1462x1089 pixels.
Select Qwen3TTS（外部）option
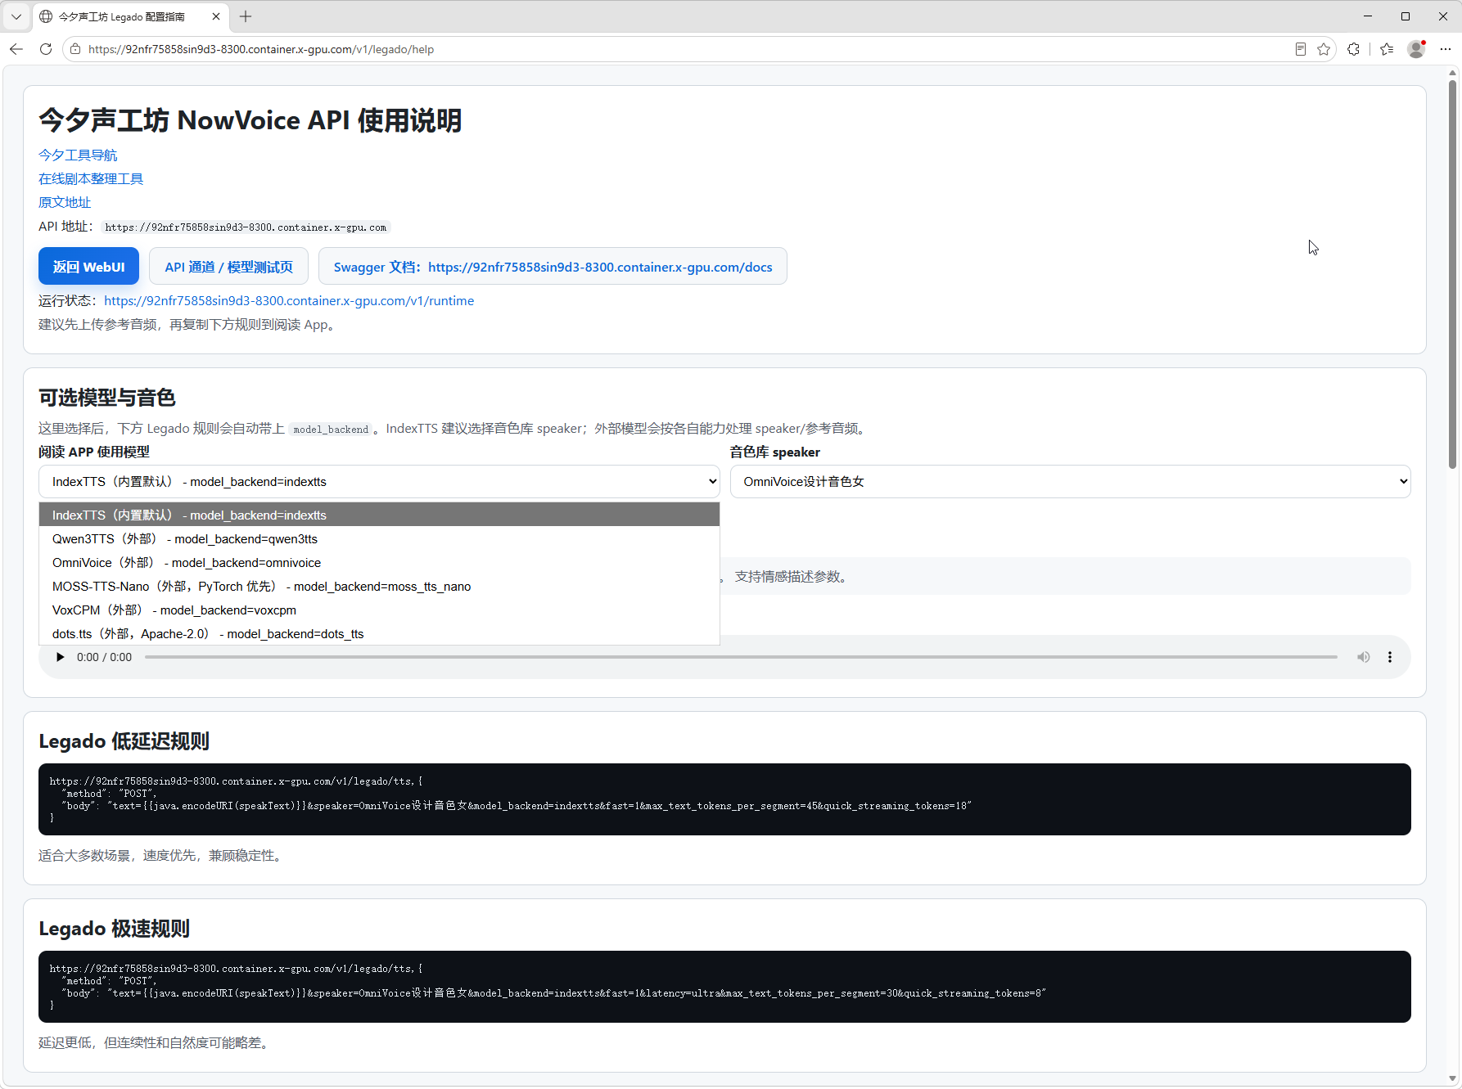[379, 539]
